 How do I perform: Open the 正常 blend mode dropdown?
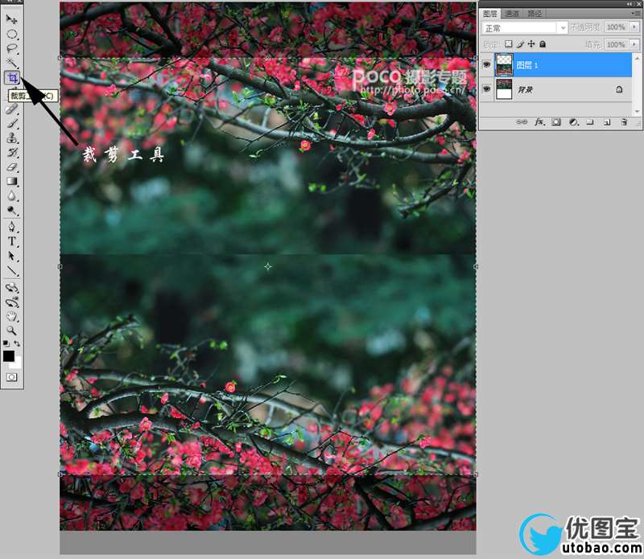pos(525,28)
